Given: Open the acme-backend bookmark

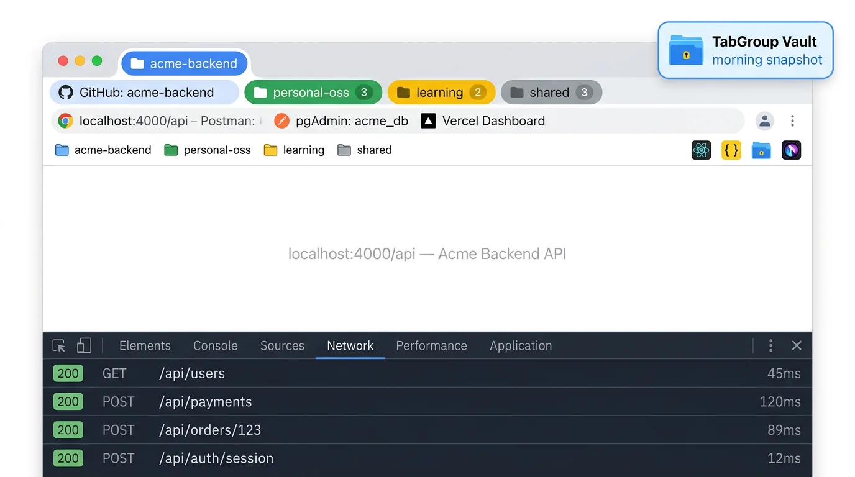Looking at the screenshot, I should tap(103, 150).
